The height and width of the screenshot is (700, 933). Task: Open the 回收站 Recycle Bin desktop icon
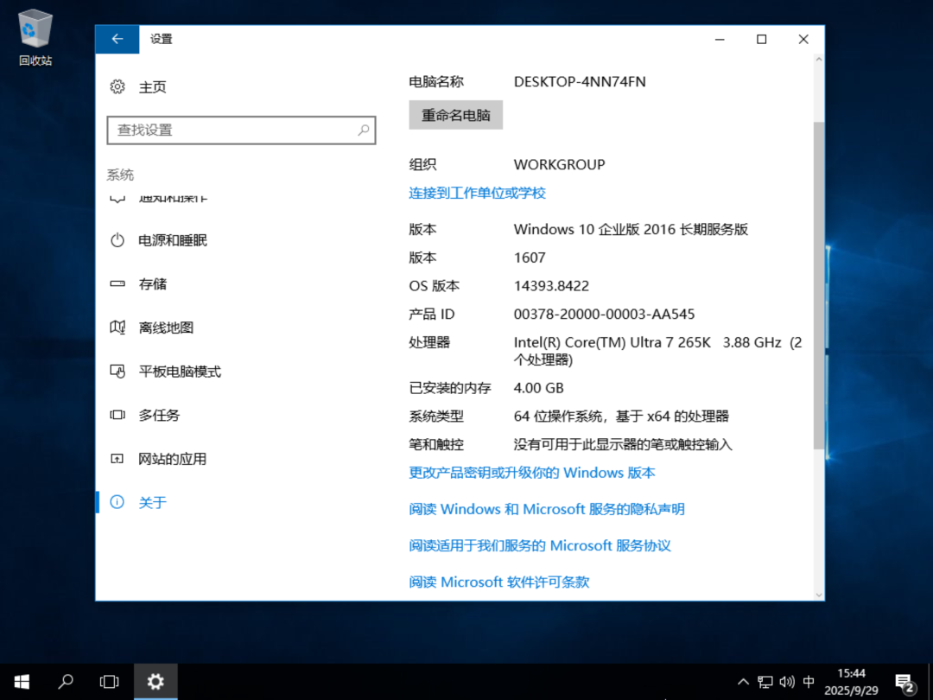(35, 37)
